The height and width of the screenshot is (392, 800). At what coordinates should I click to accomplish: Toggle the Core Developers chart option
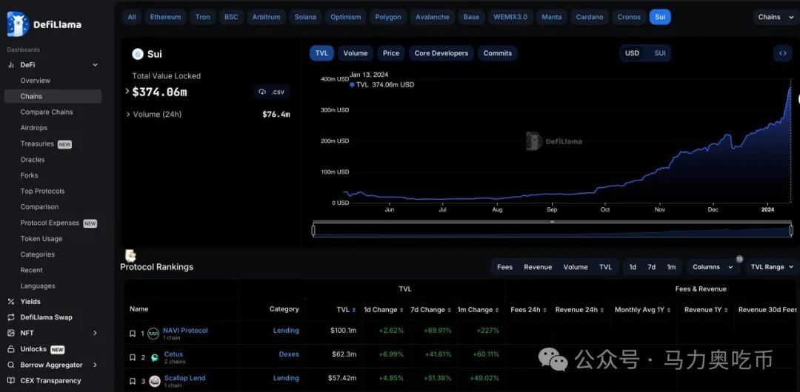pyautogui.click(x=441, y=53)
